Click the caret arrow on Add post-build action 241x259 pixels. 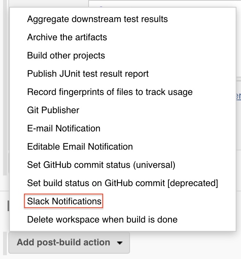click(119, 243)
